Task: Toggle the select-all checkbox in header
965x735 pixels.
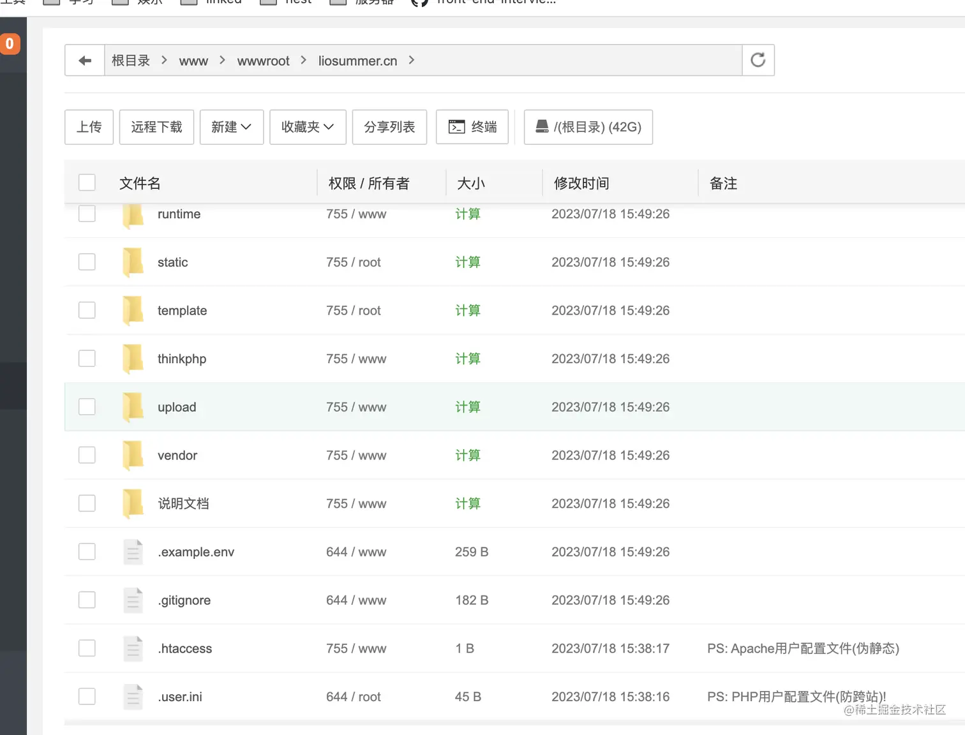Action: pos(87,182)
